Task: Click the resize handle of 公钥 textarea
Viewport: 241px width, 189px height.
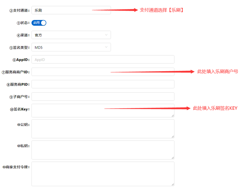Action: tap(173, 136)
